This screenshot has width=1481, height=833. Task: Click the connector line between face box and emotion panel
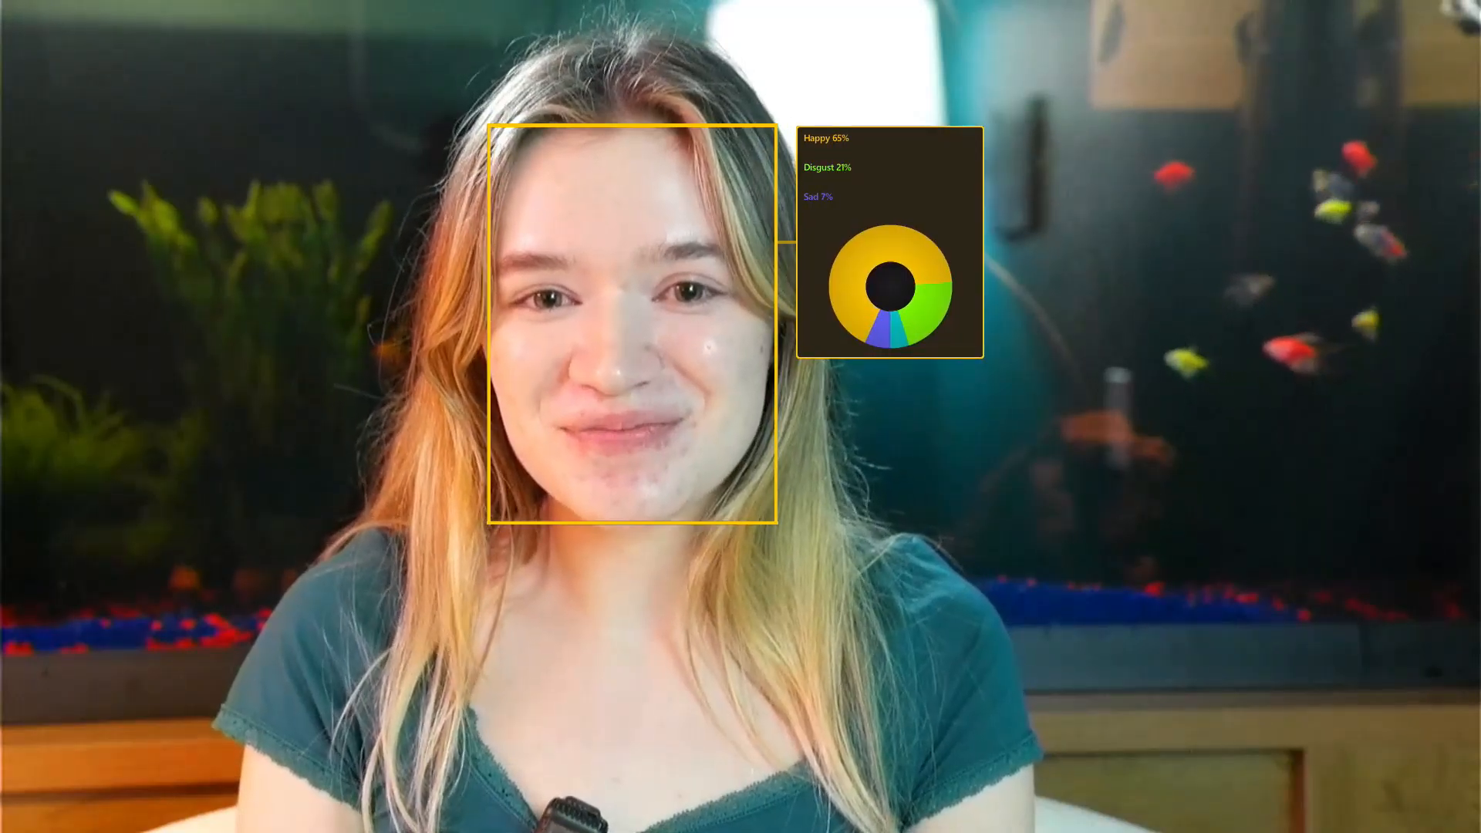coord(786,241)
